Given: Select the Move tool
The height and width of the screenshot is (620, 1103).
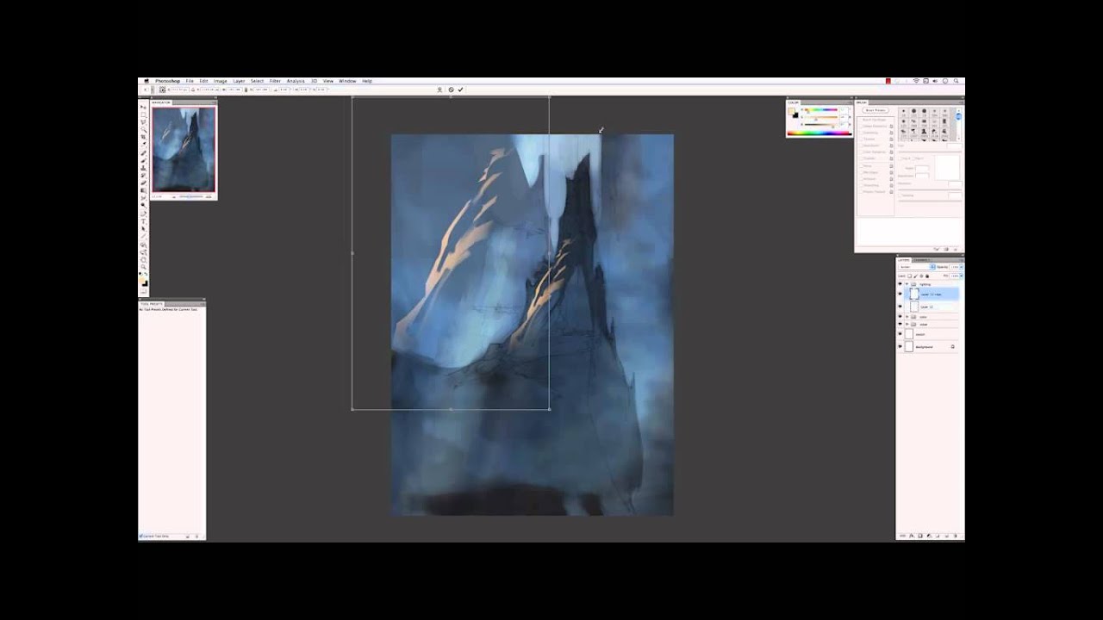Looking at the screenshot, I should [x=143, y=108].
